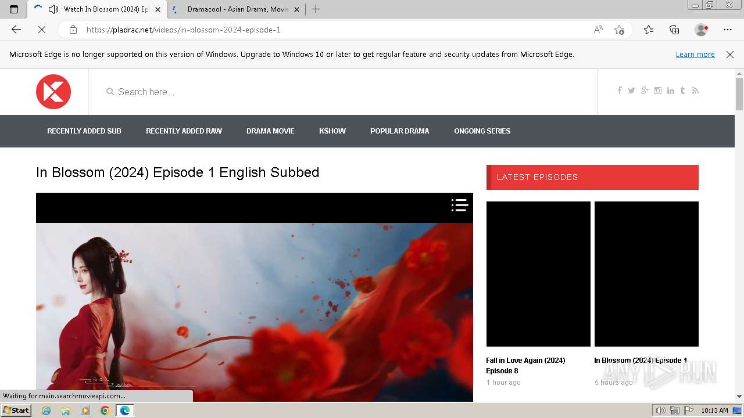The height and width of the screenshot is (418, 744).
Task: Open In Blossom Episode 1 thumbnail
Action: click(x=646, y=274)
